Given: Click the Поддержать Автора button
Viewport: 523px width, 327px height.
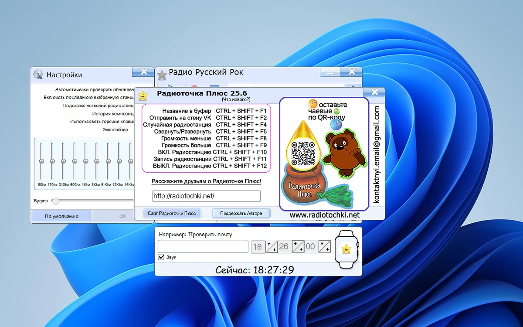Looking at the screenshot, I should tap(241, 213).
